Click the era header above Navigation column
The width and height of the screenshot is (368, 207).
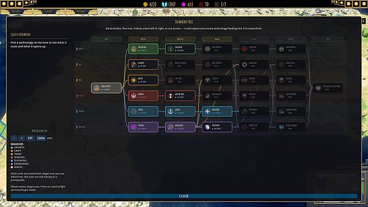(x=217, y=39)
